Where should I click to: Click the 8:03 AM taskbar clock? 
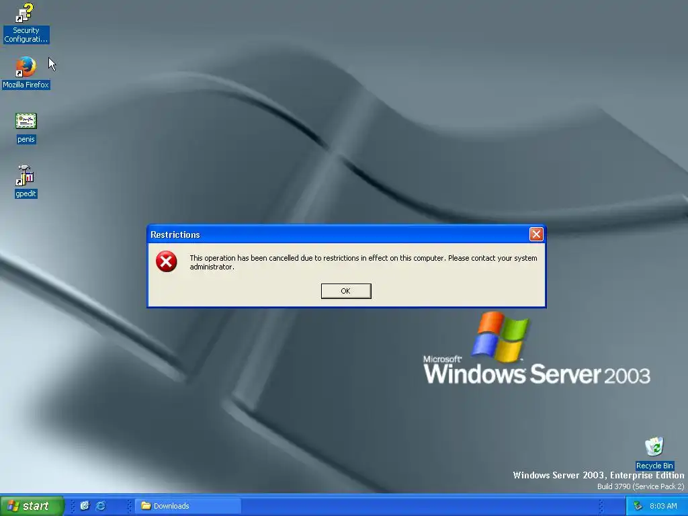[x=663, y=506]
